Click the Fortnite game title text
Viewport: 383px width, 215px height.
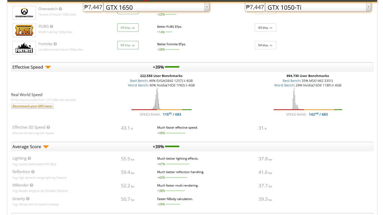coord(45,44)
